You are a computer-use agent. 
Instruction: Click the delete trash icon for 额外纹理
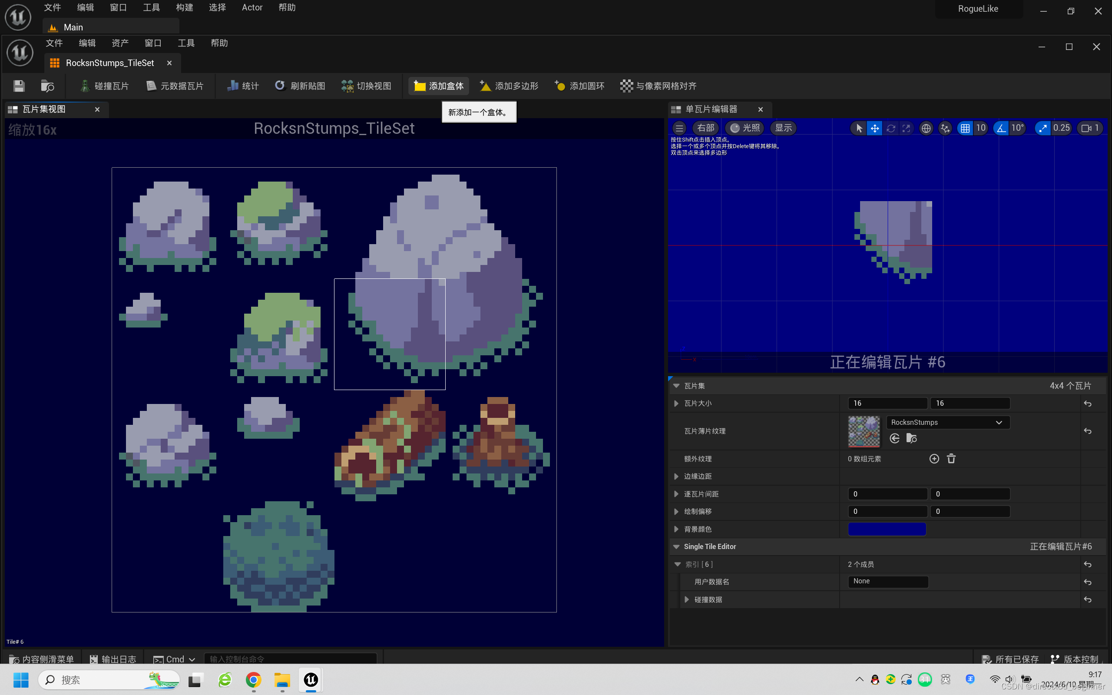pos(951,459)
